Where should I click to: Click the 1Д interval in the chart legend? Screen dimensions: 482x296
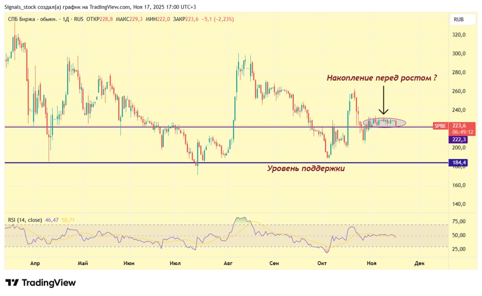tap(66, 19)
